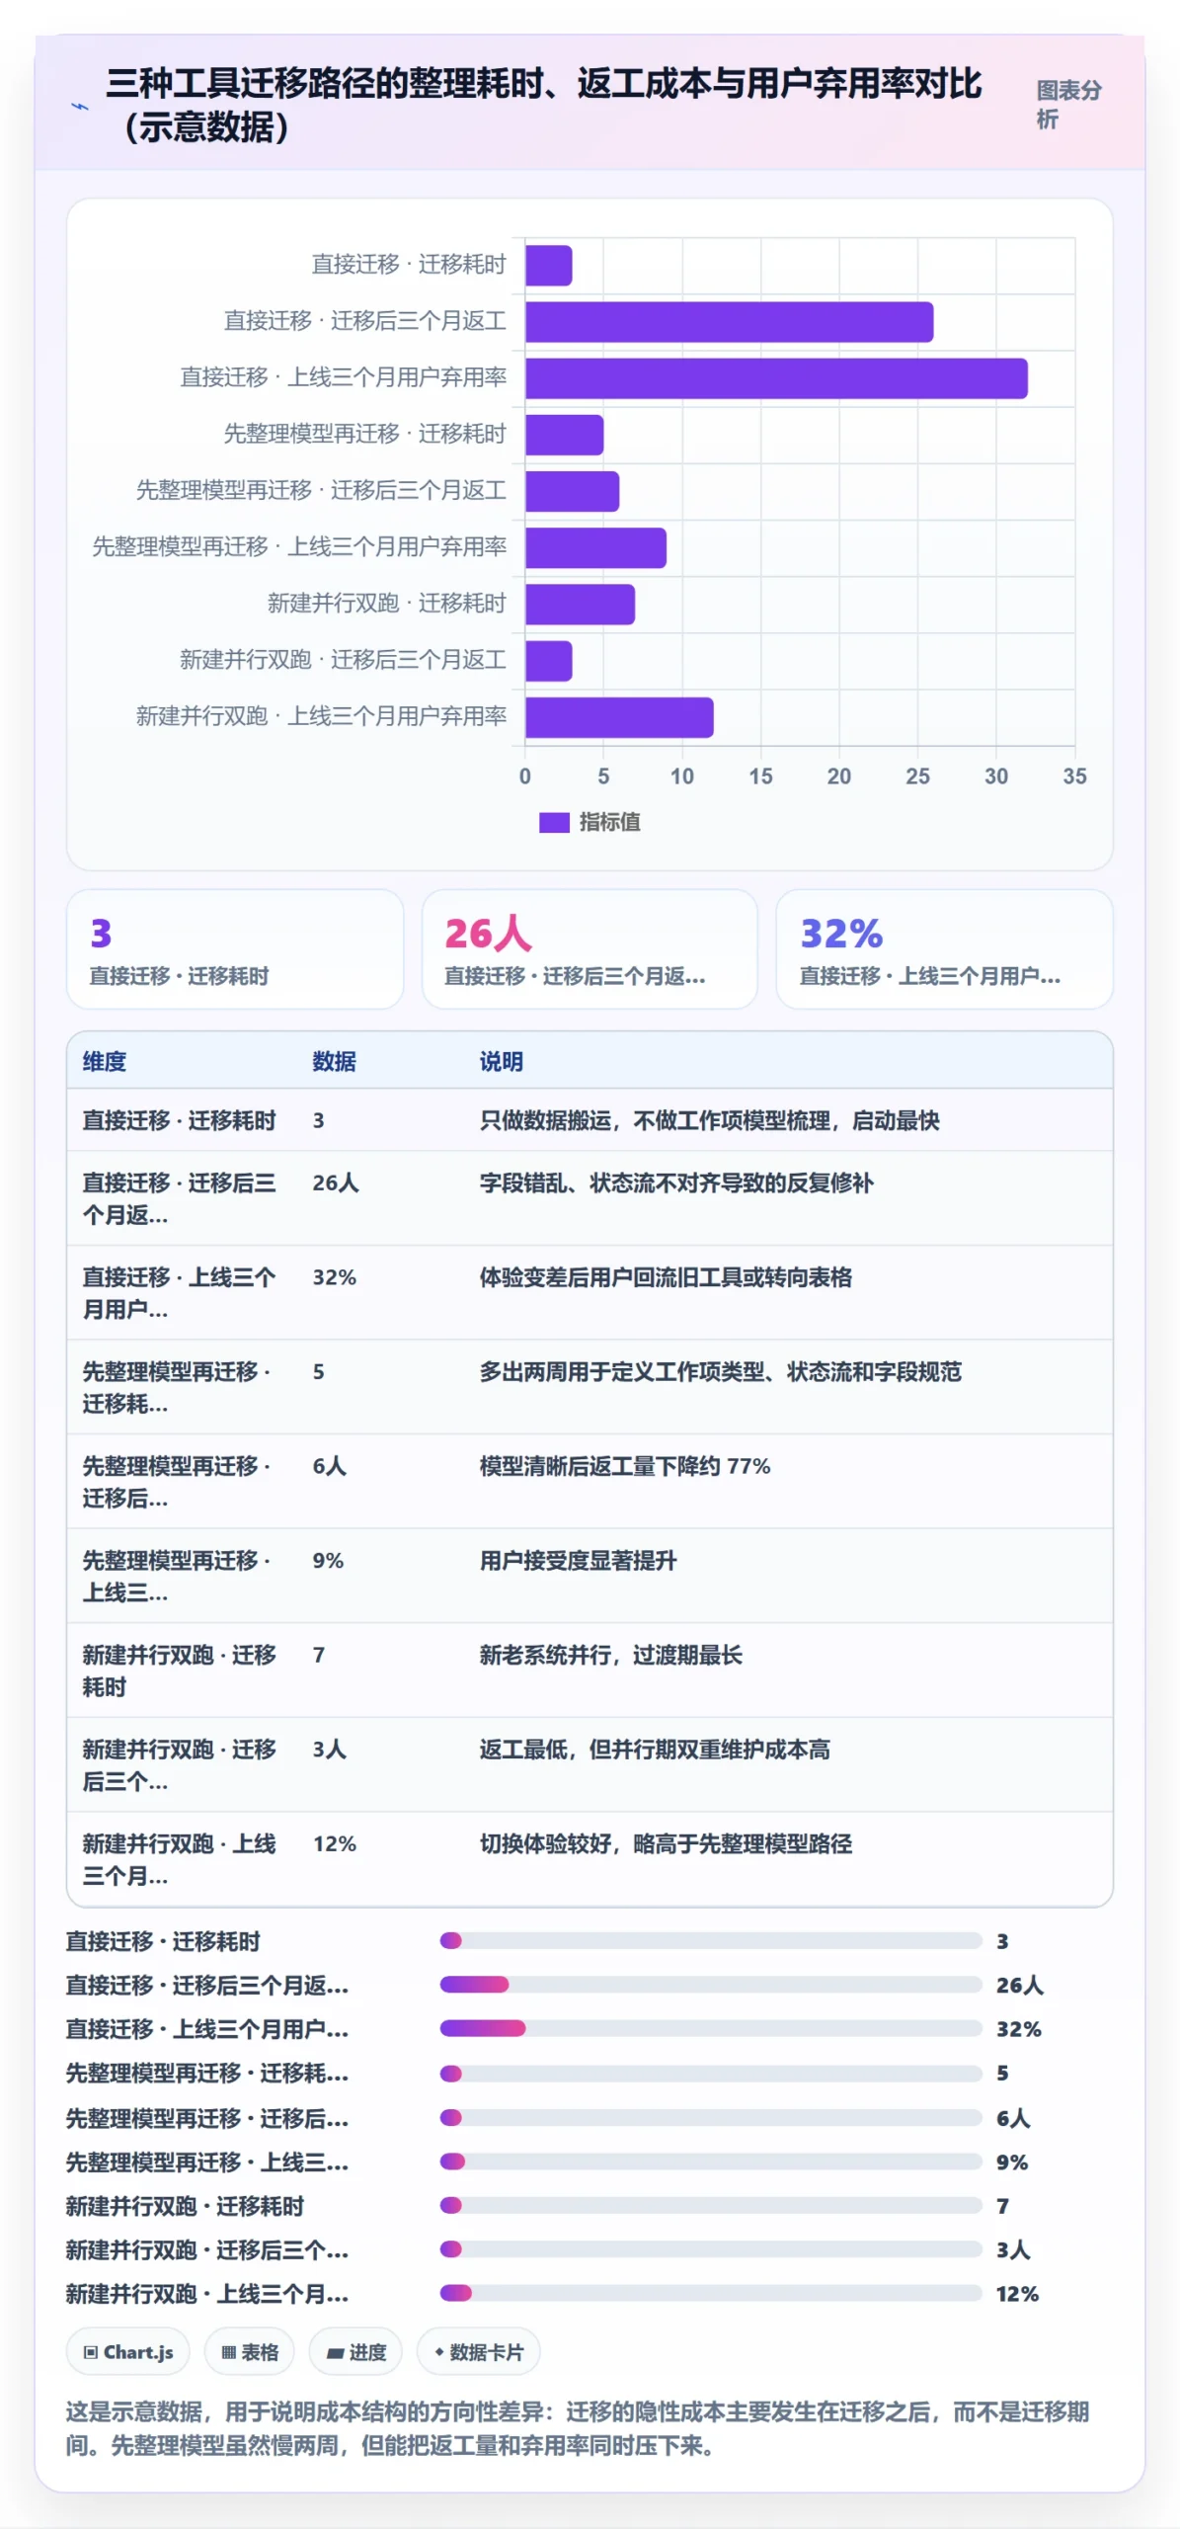Click the 先整理模型再迁移·迁移耗时 chart bar
The height and width of the screenshot is (2529, 1180).
coord(564,435)
